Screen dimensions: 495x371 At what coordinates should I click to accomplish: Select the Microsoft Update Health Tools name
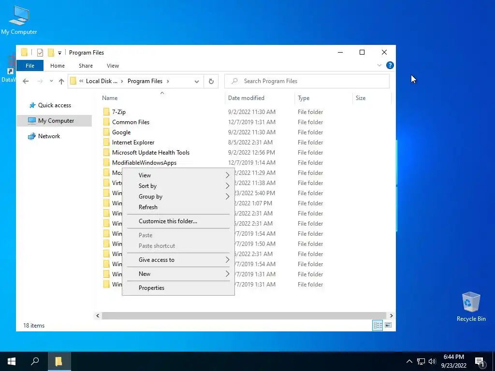[151, 153]
